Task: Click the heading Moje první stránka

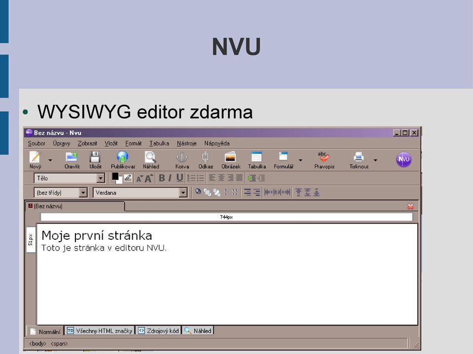Action: (x=97, y=235)
